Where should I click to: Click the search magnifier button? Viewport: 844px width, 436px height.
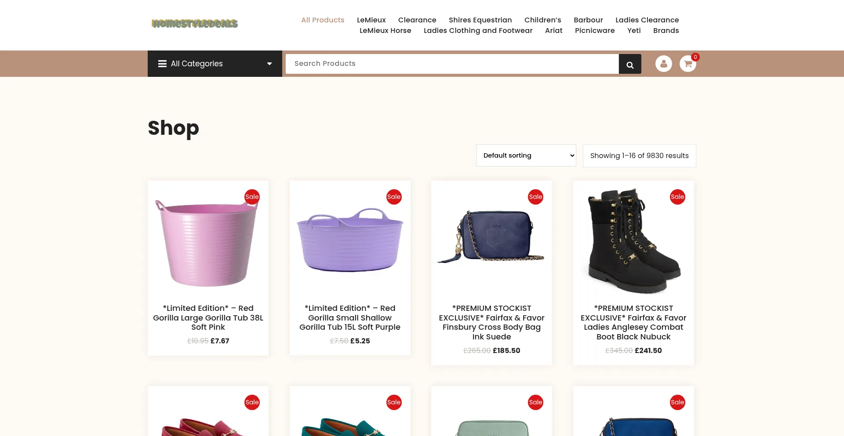(x=630, y=64)
